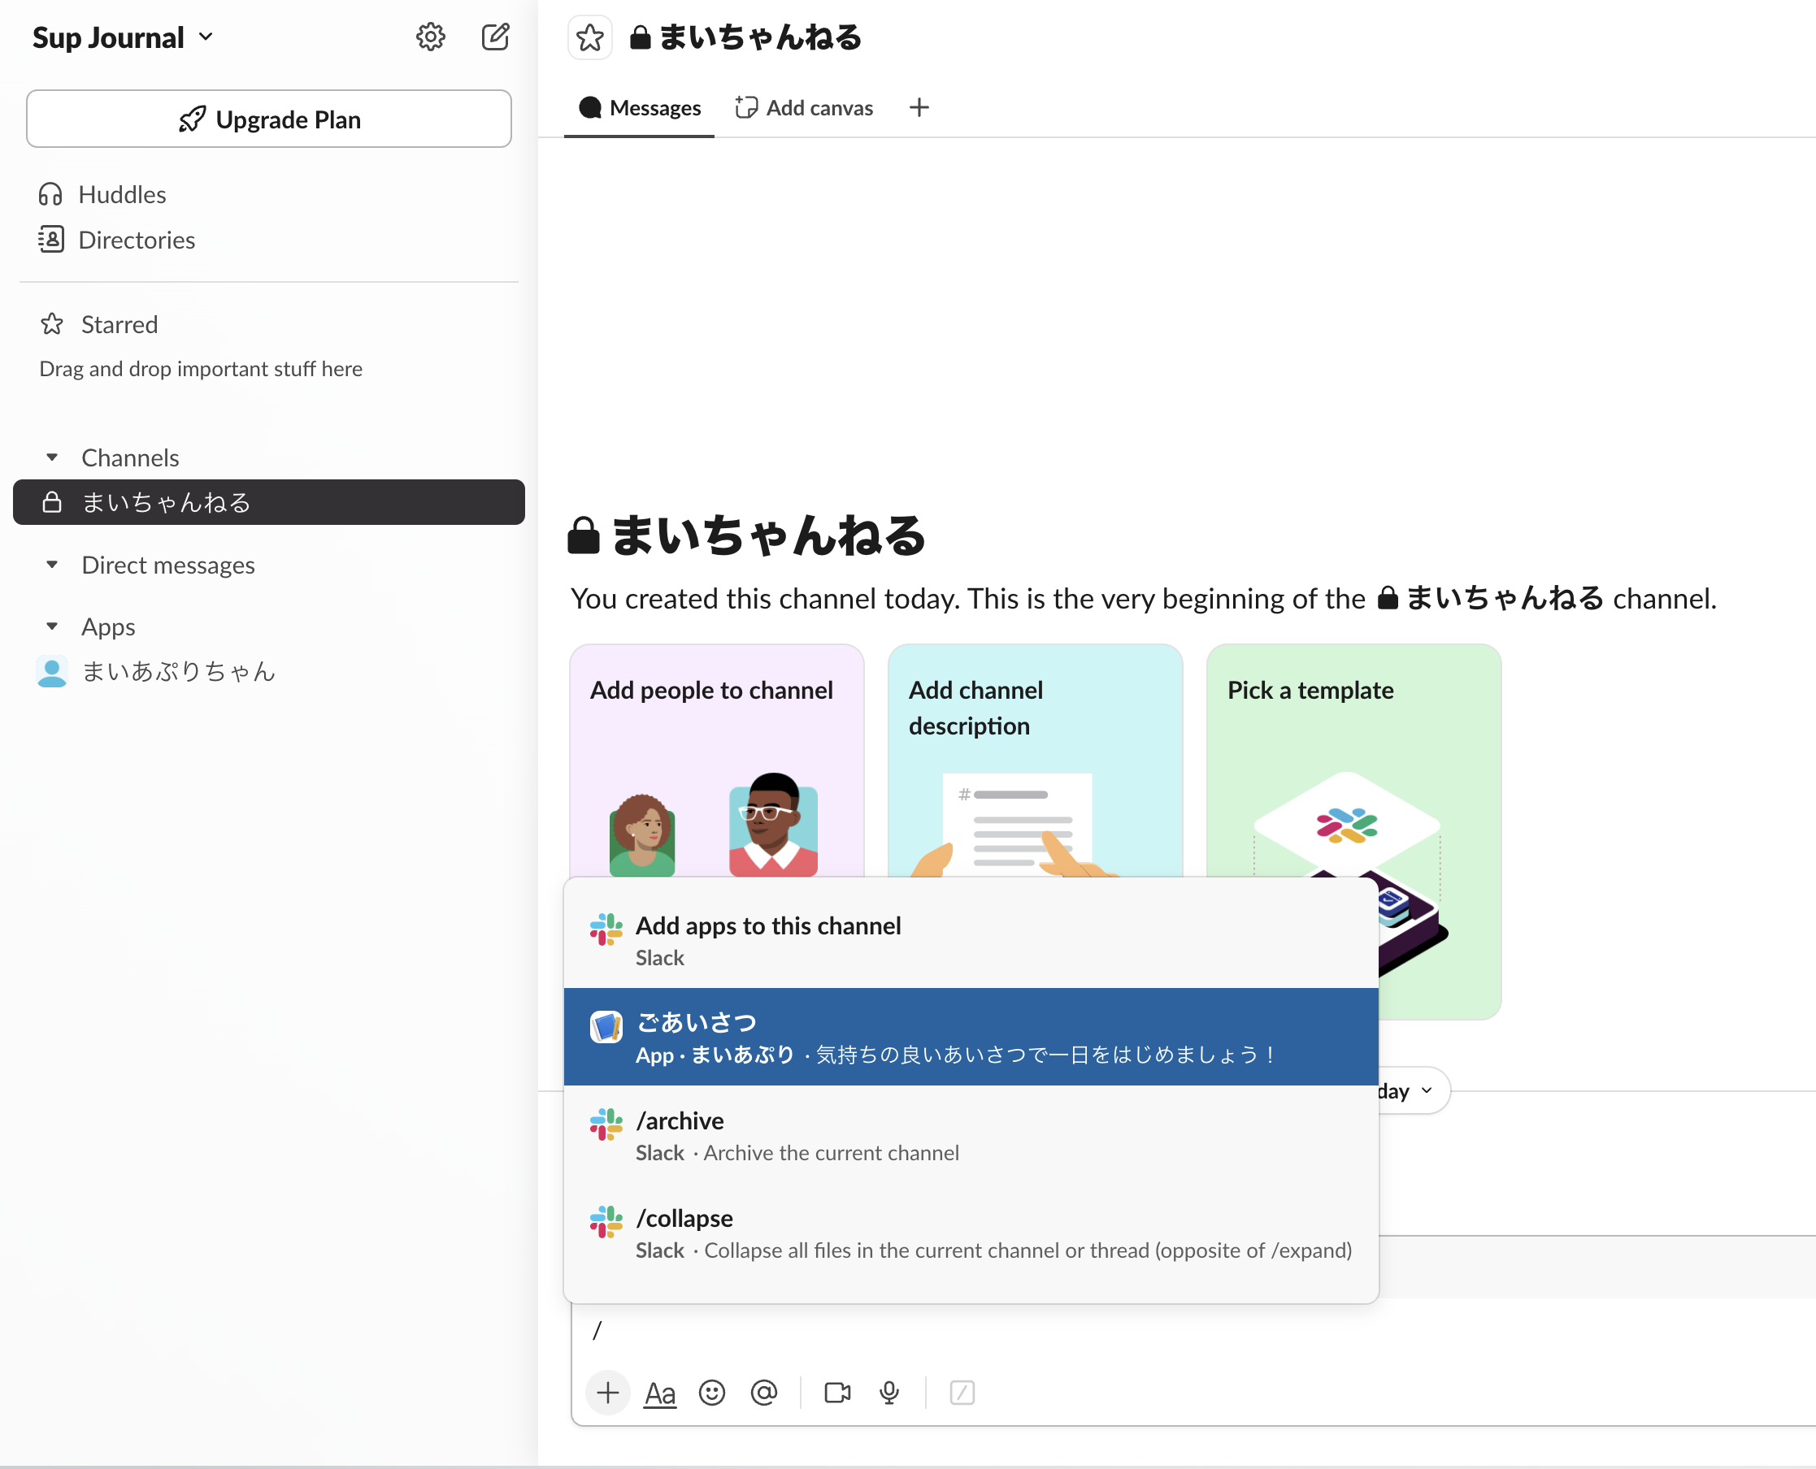Viewport: 1816px width, 1469px height.
Task: Select Add canvas tab
Action: coord(802,107)
